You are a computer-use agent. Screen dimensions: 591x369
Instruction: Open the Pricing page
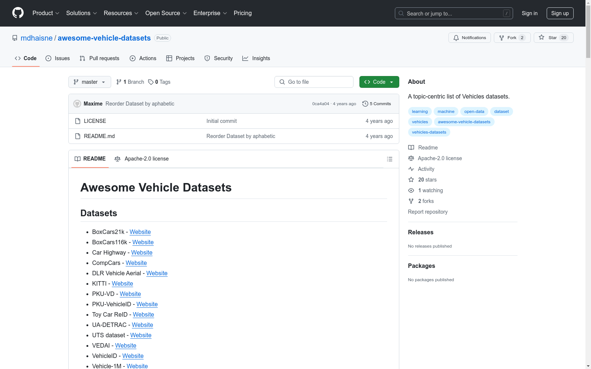(243, 13)
